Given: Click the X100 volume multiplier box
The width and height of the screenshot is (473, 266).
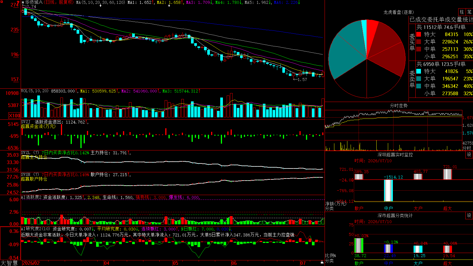Looking at the screenshot, I should [14, 116].
